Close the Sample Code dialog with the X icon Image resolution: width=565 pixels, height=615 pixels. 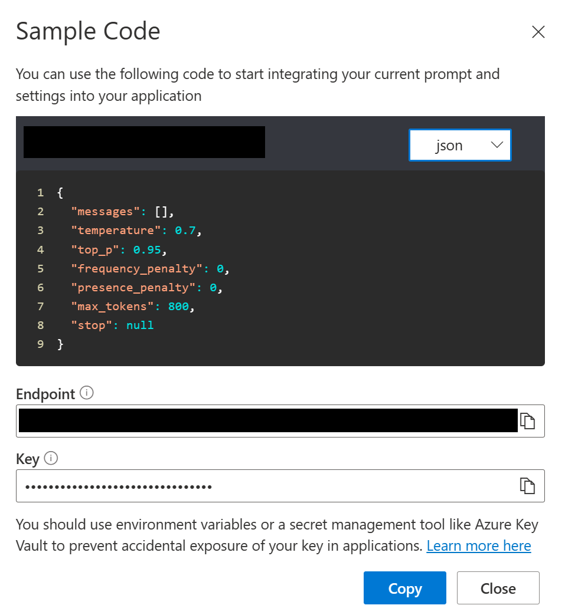click(538, 32)
